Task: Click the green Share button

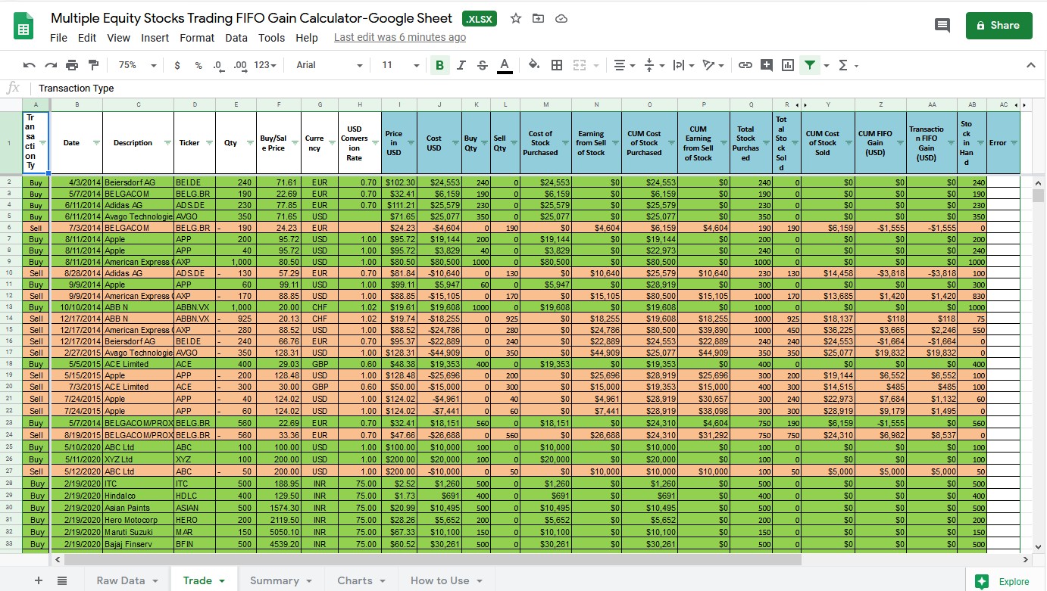Action: [999, 25]
